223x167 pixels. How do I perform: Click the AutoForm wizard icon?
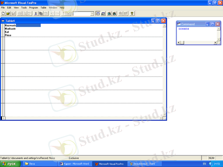click(121, 13)
